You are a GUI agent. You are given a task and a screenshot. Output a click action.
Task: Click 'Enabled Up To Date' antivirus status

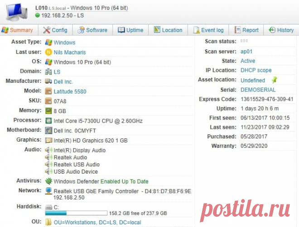point(124,181)
